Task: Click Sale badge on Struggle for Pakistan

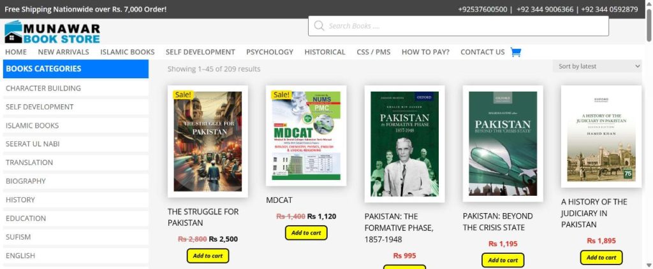Action: [x=183, y=95]
